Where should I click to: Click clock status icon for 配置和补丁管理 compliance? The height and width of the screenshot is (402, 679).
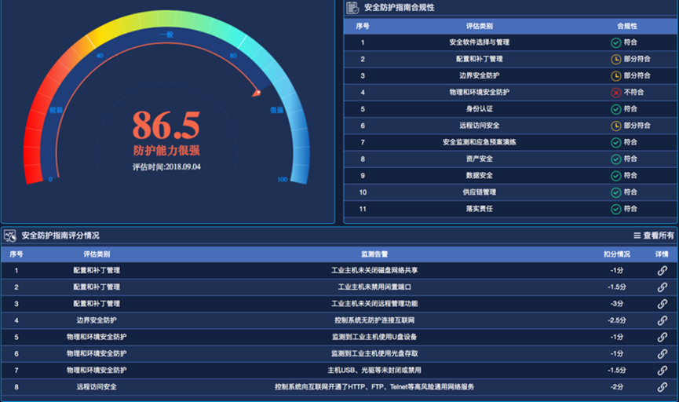click(615, 60)
